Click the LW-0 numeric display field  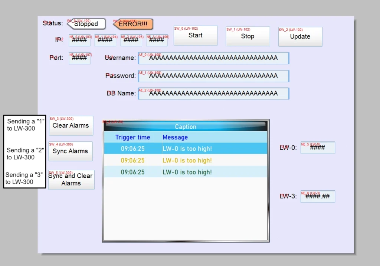(318, 148)
